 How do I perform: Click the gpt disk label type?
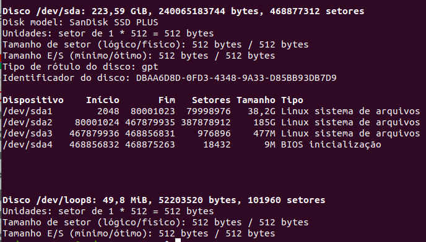pyautogui.click(x=150, y=67)
